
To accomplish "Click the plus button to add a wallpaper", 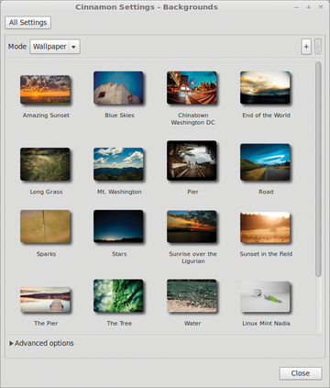I will 306,47.
